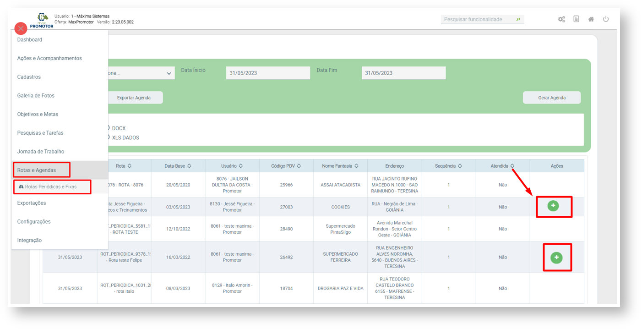This screenshot has height=329, width=642.
Task: Click the settings gears icon in header
Action: [561, 19]
